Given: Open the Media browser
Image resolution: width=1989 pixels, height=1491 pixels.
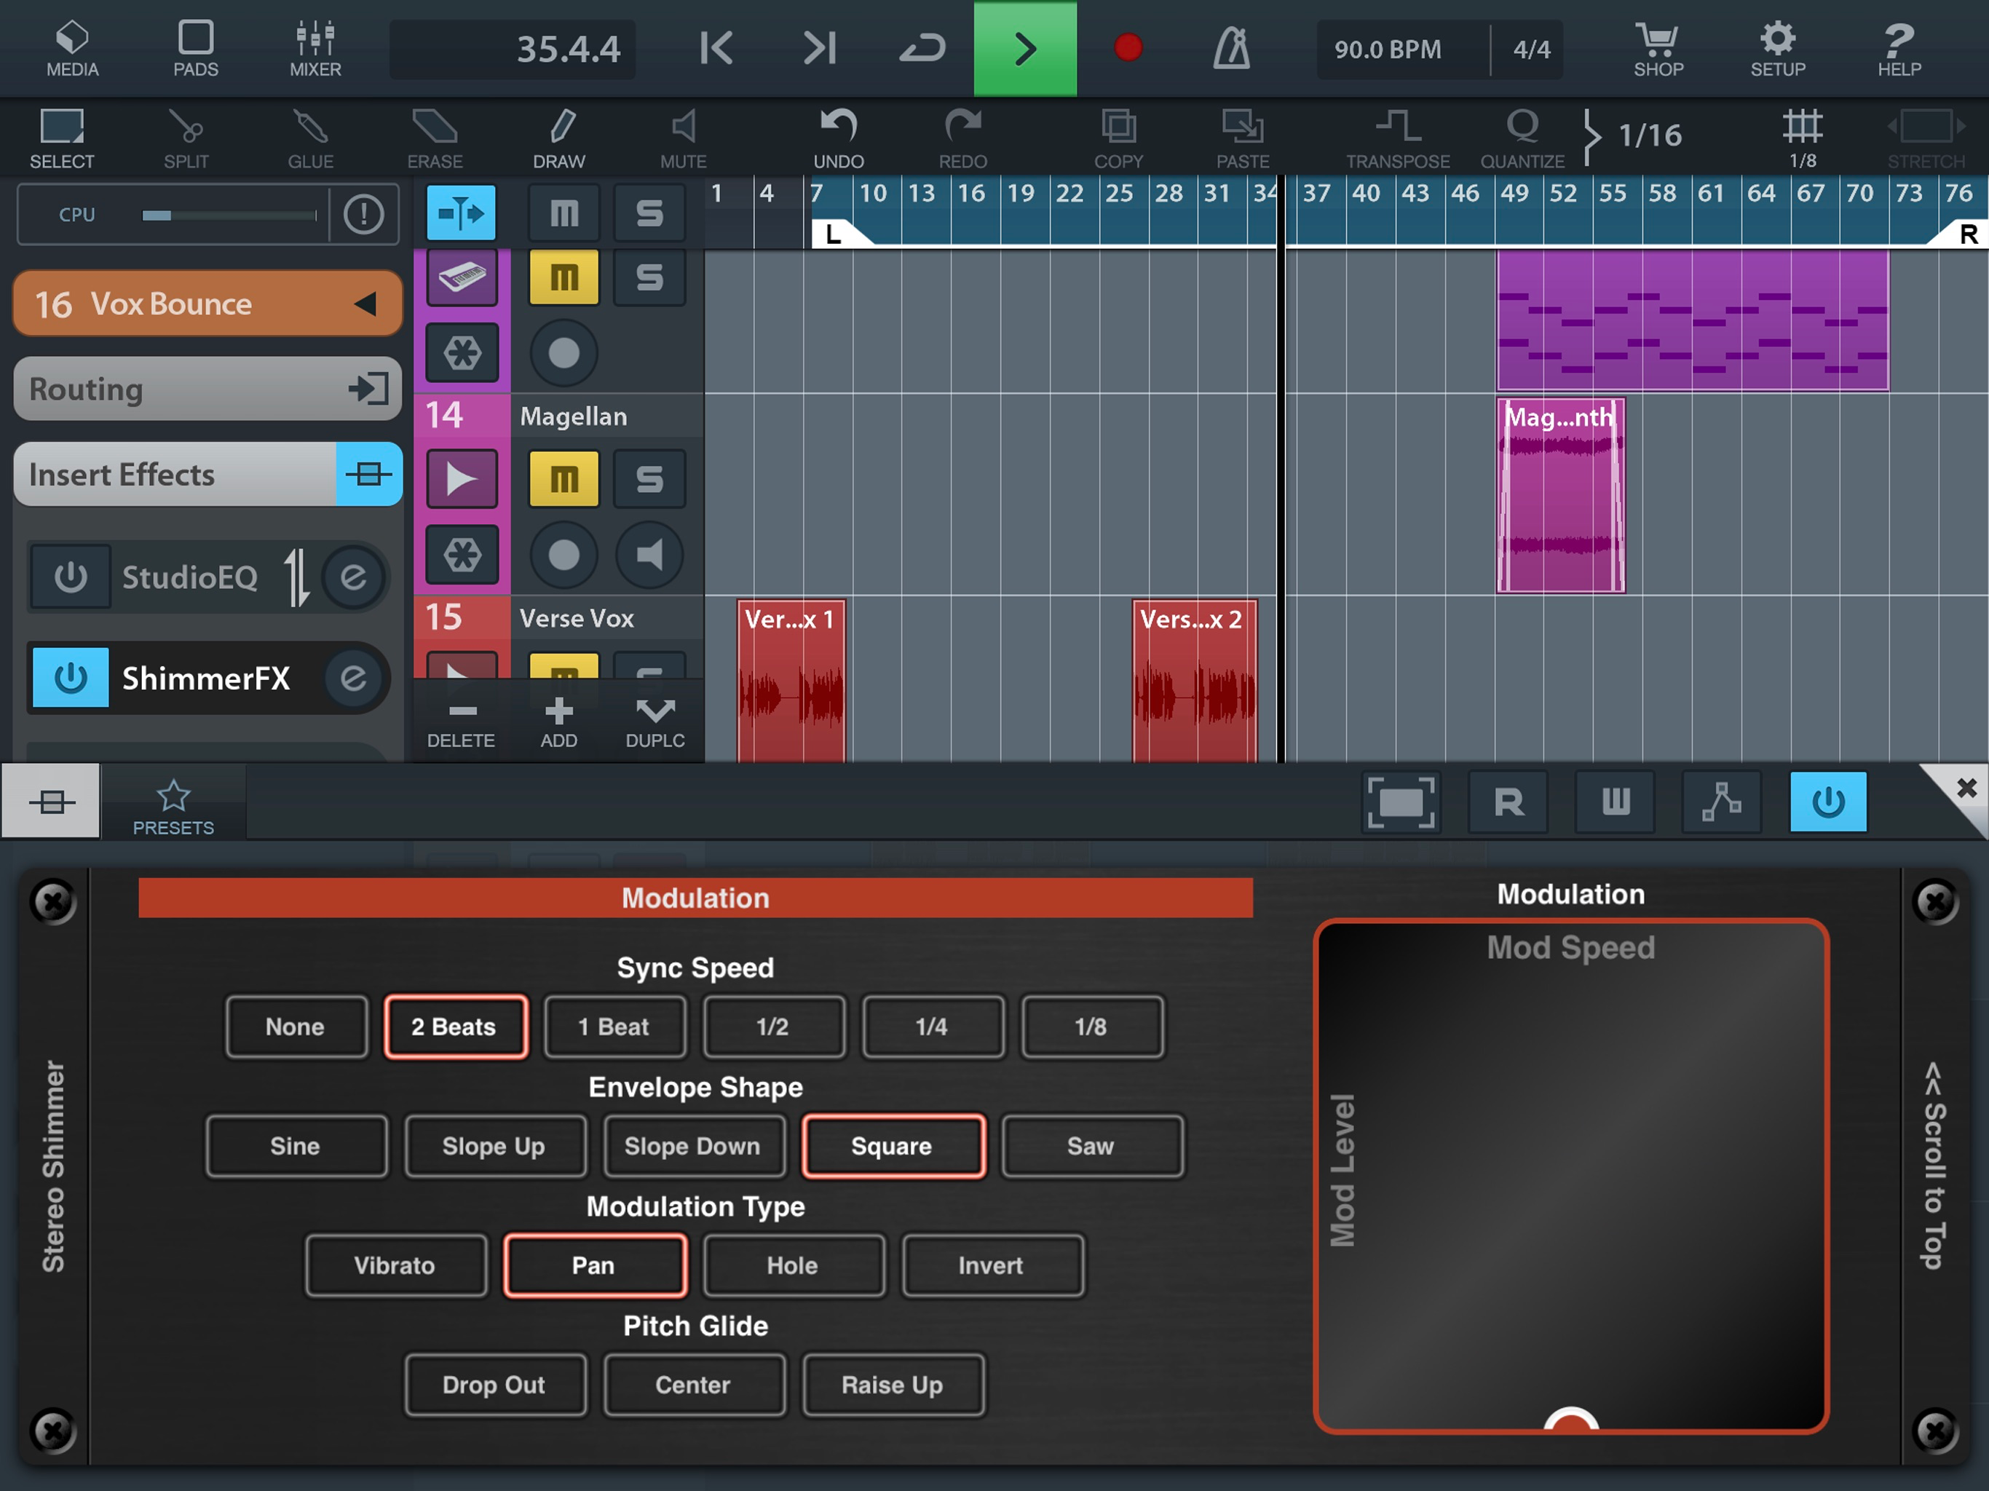Looking at the screenshot, I should [72, 49].
